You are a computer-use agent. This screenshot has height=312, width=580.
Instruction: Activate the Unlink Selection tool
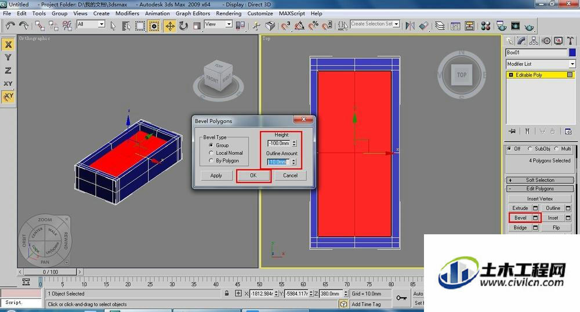point(53,26)
